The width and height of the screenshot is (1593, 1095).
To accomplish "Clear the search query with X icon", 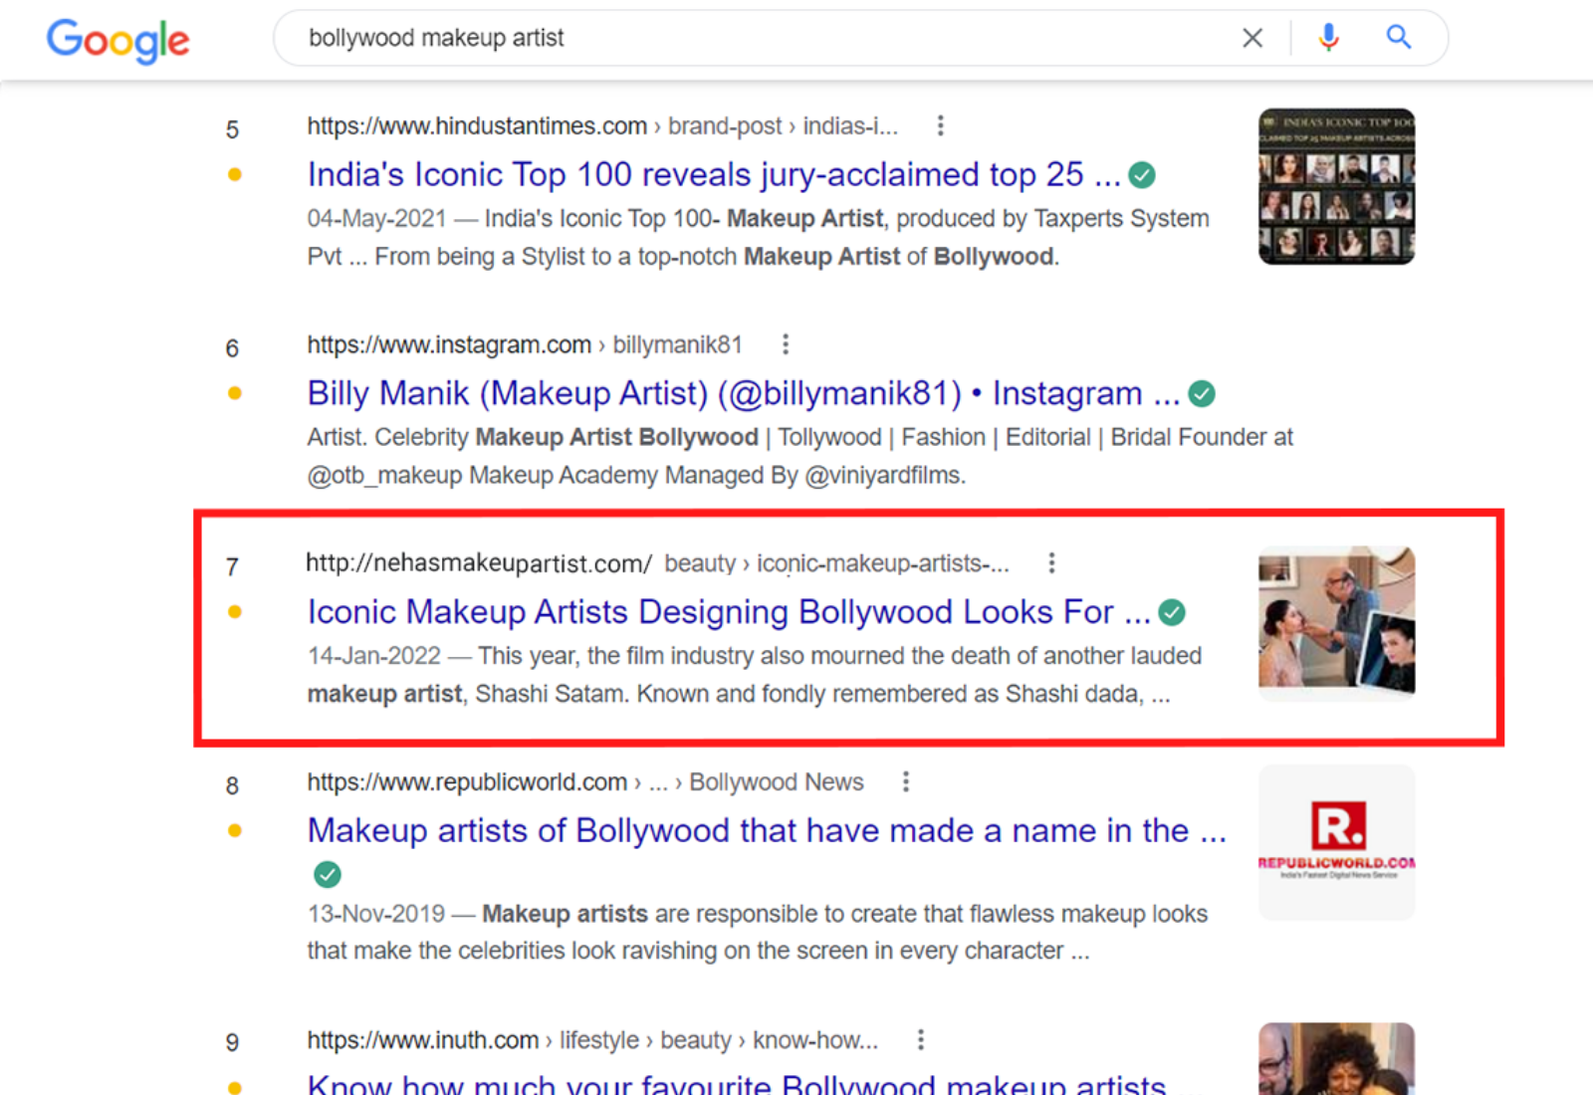I will (1252, 38).
